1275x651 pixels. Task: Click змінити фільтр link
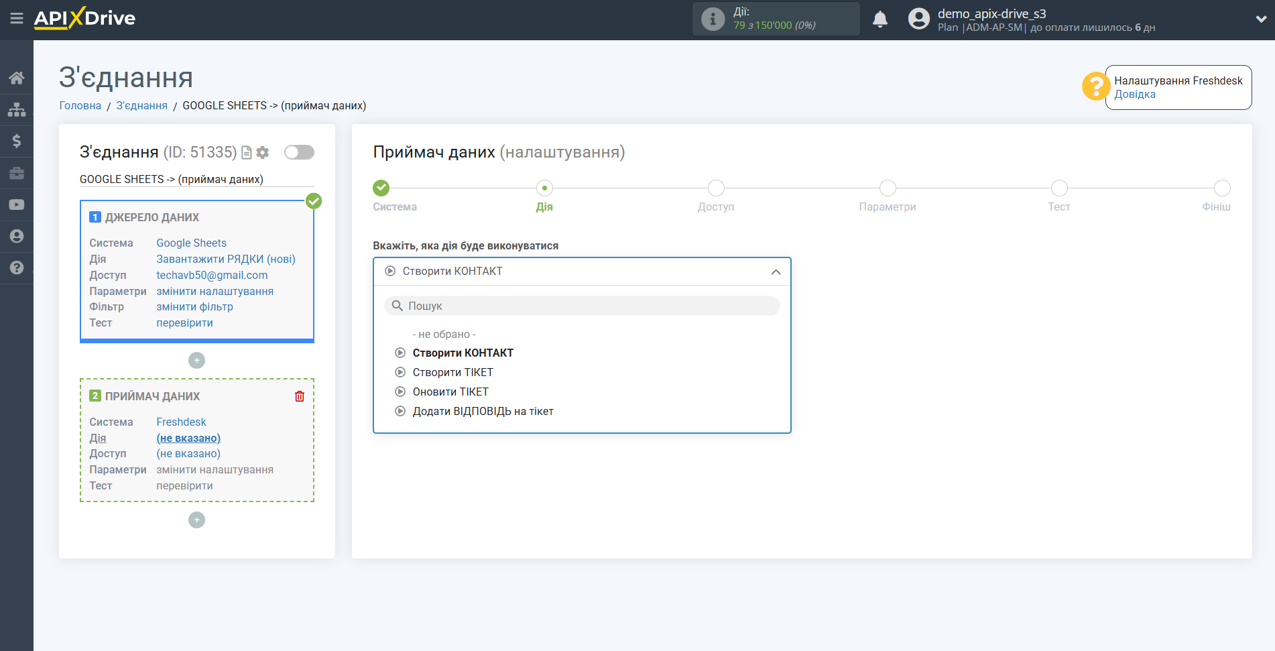pos(195,307)
